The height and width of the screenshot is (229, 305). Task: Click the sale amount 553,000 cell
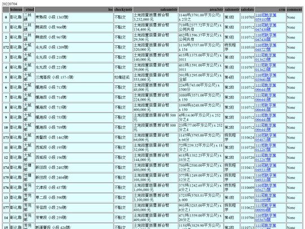155,77
